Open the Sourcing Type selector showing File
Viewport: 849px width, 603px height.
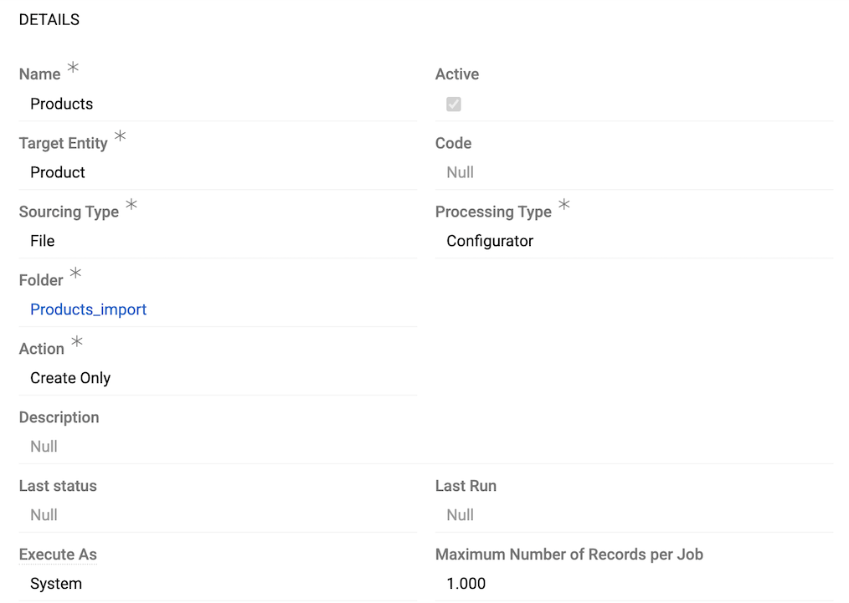click(41, 241)
